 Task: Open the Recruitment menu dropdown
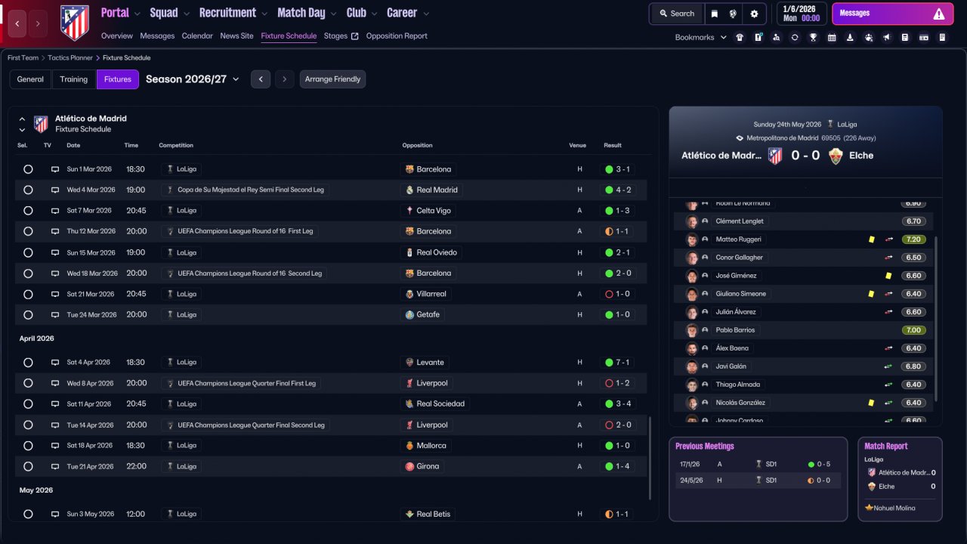233,13
